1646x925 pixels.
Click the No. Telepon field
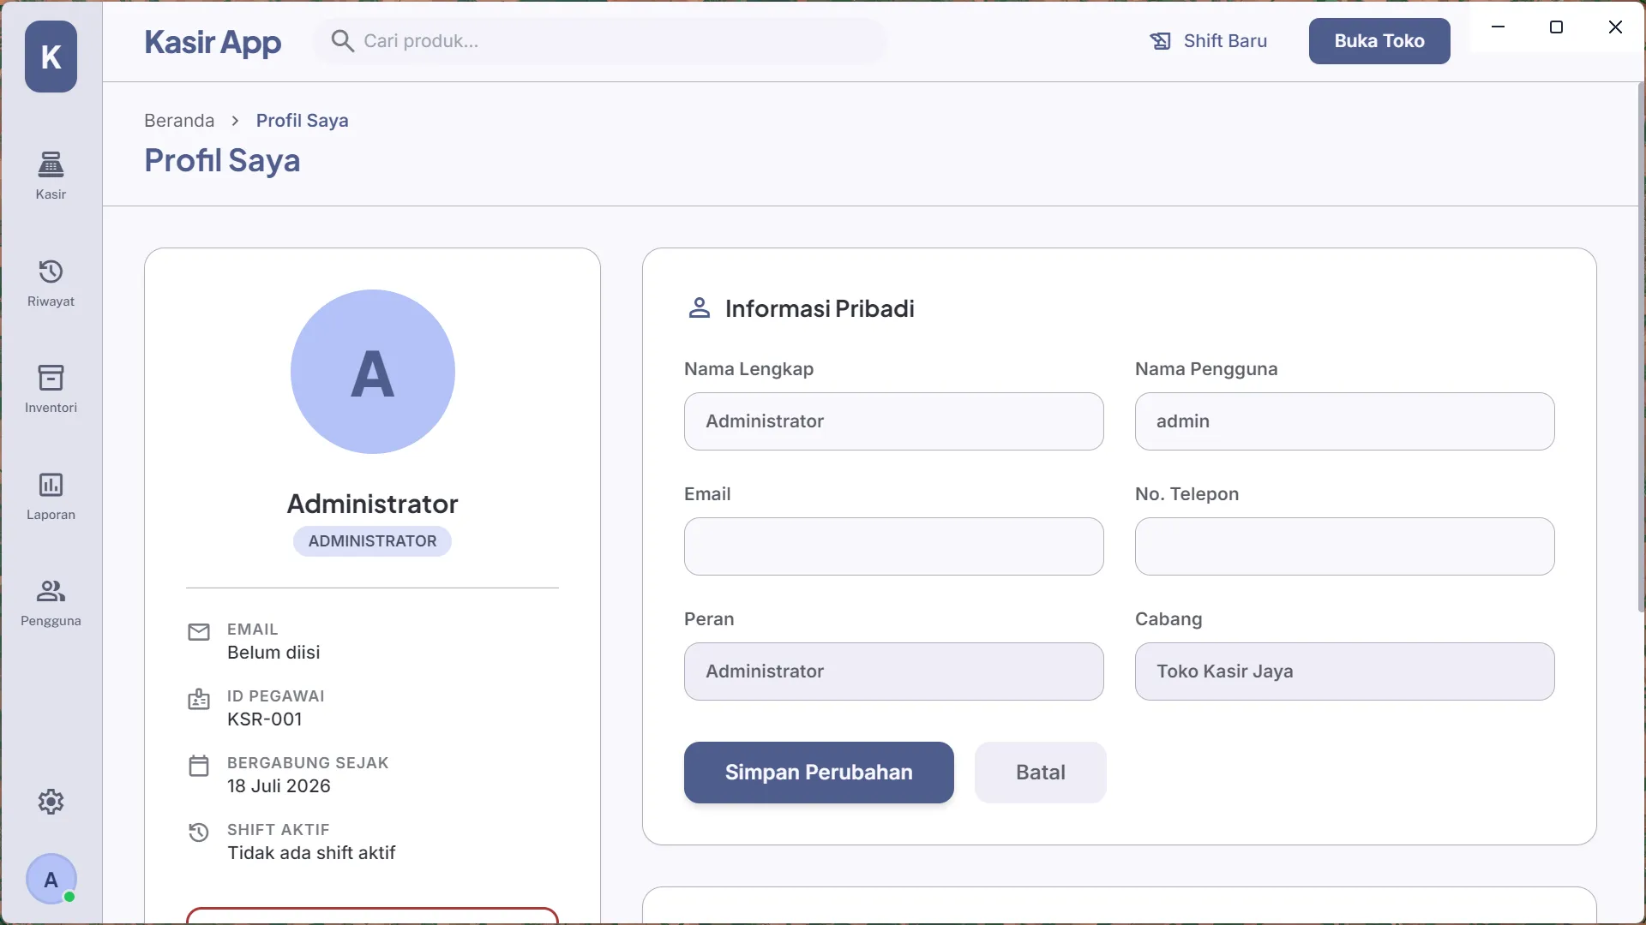[x=1345, y=546]
